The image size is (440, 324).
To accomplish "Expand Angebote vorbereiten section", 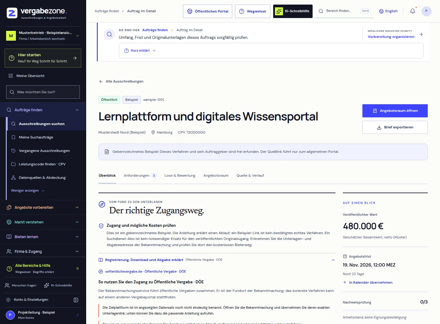I will point(77,208).
